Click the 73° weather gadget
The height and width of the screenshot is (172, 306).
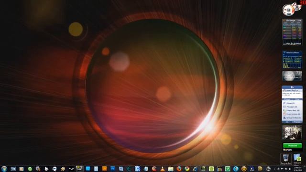pyautogui.click(x=292, y=76)
